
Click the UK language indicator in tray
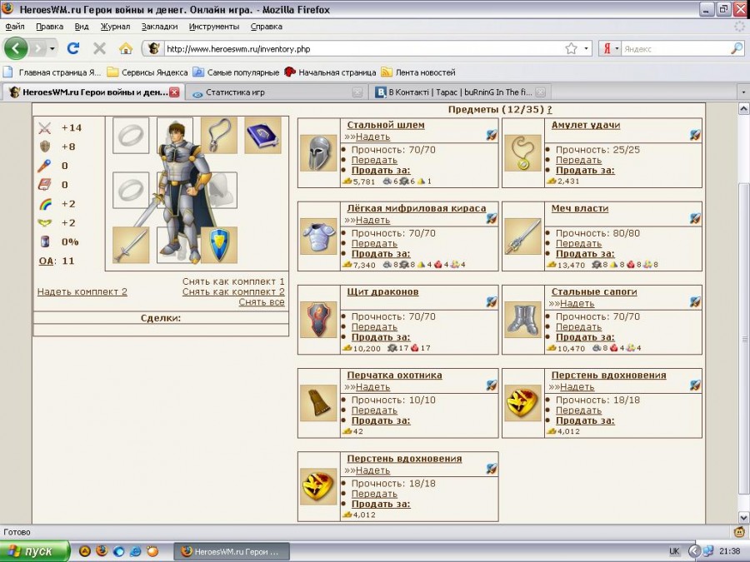coord(674,551)
